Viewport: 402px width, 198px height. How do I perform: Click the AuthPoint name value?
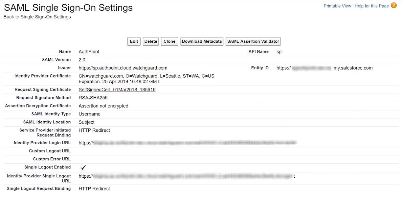click(x=89, y=51)
